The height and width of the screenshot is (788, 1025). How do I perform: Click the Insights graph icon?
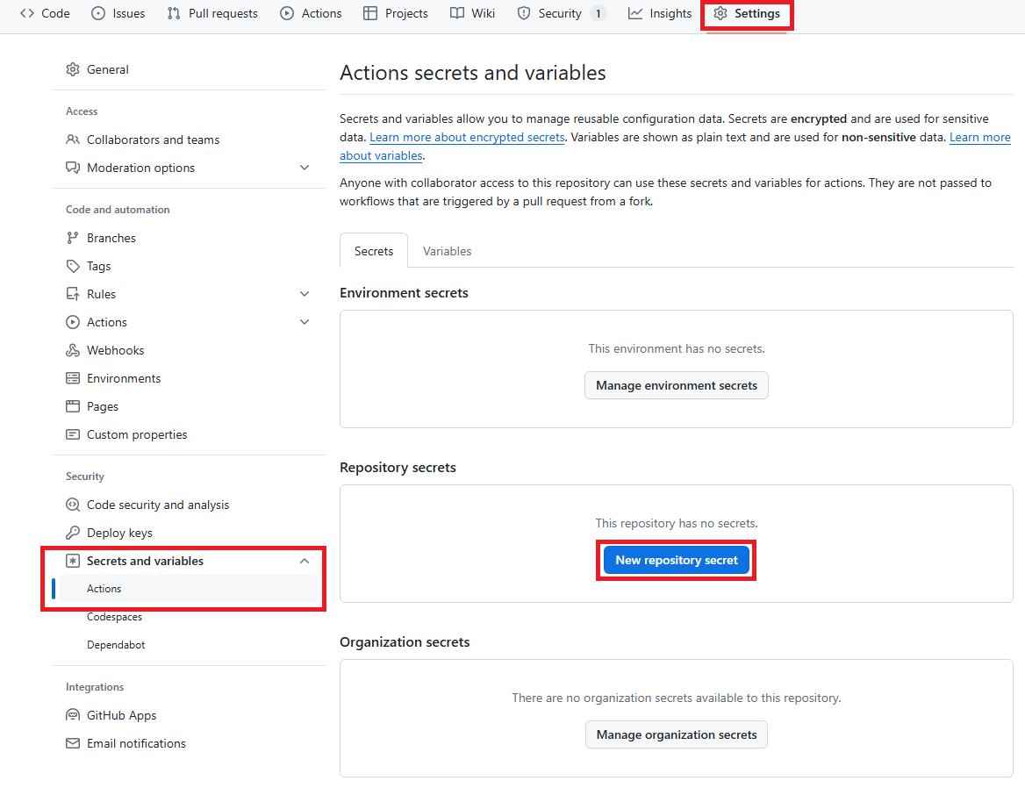(x=634, y=13)
